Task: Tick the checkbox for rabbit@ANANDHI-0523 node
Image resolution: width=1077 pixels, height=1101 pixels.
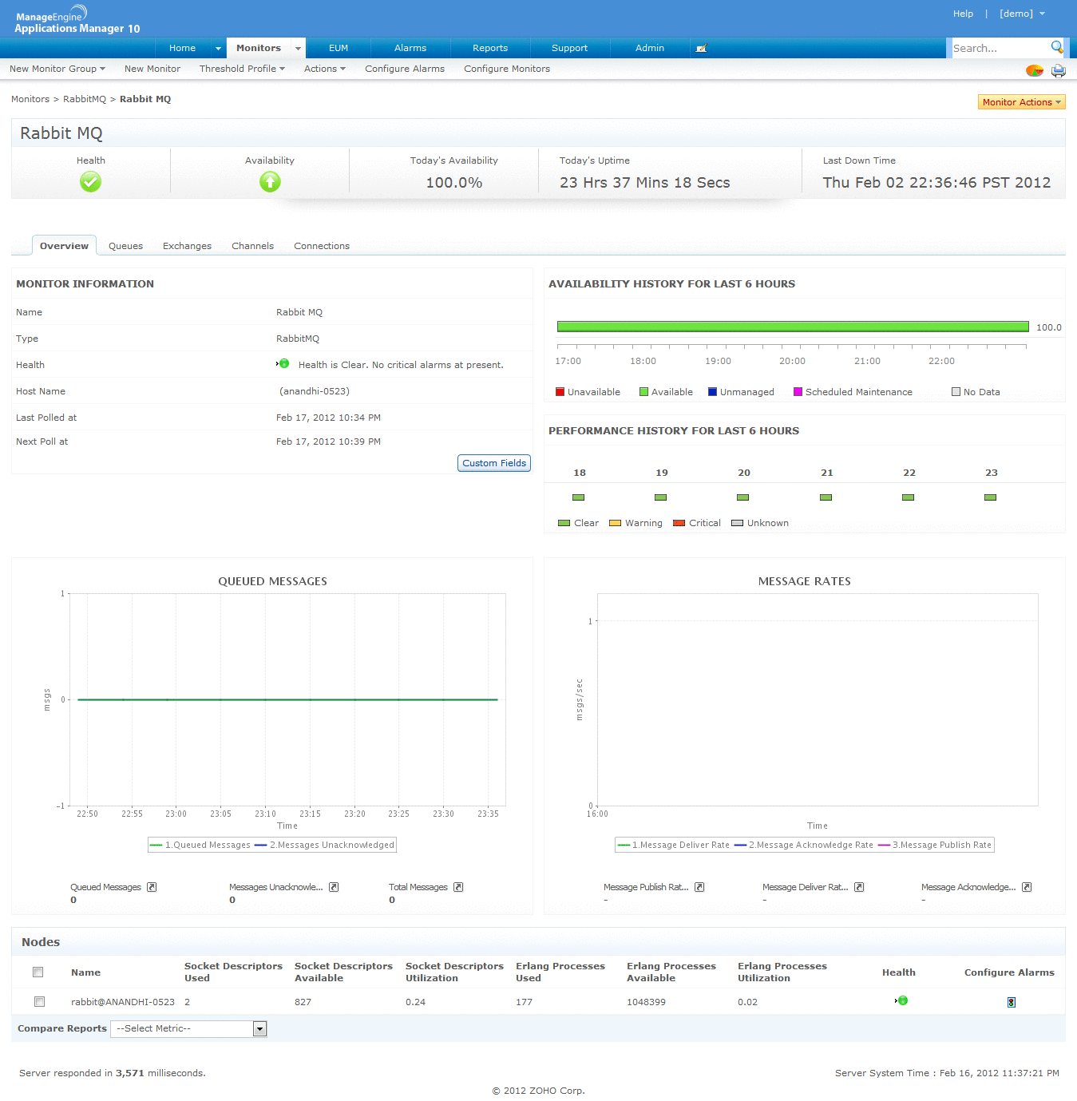Action: pyautogui.click(x=39, y=1002)
